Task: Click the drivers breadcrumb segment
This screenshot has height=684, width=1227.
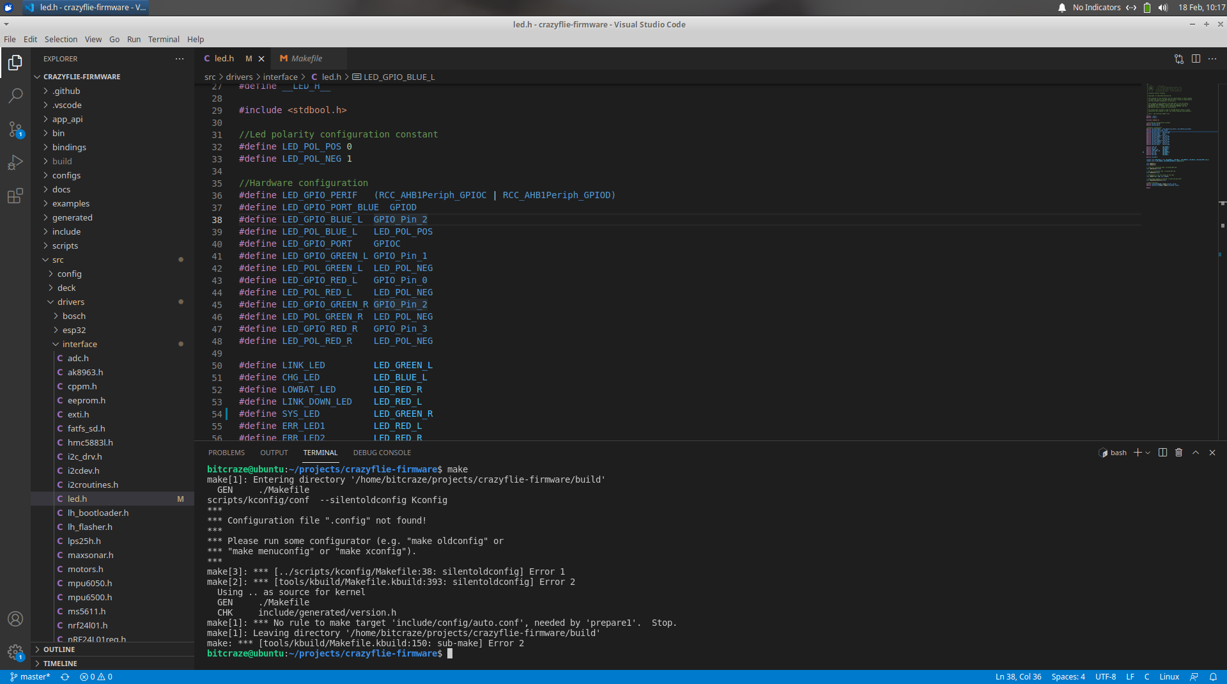Action: point(239,77)
